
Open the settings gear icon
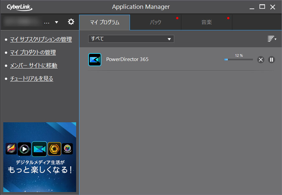tap(71, 22)
